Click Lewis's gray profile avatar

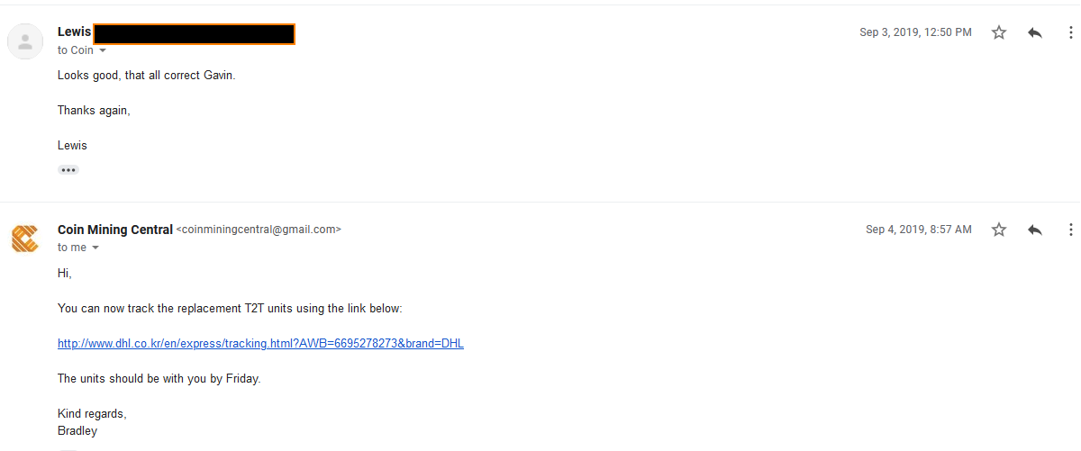pos(25,41)
